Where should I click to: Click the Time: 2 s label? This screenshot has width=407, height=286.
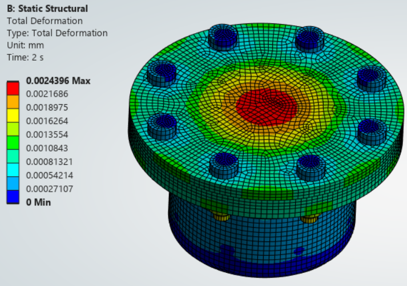tap(25, 57)
